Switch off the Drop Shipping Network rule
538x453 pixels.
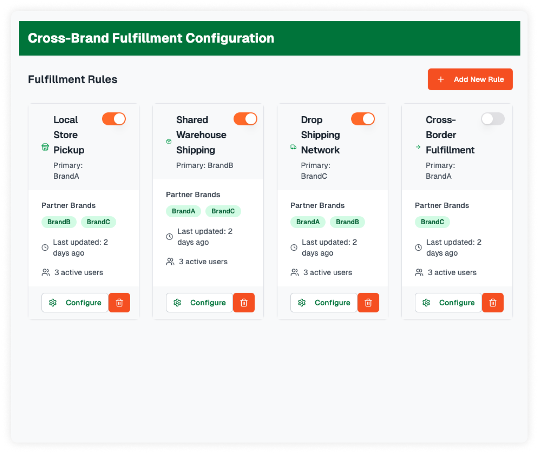tap(363, 119)
